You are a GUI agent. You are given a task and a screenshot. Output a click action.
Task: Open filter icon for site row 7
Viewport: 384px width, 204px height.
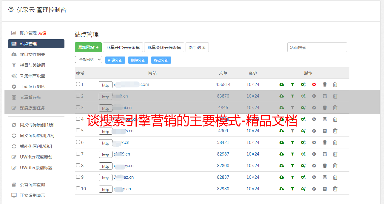[x=292, y=154]
